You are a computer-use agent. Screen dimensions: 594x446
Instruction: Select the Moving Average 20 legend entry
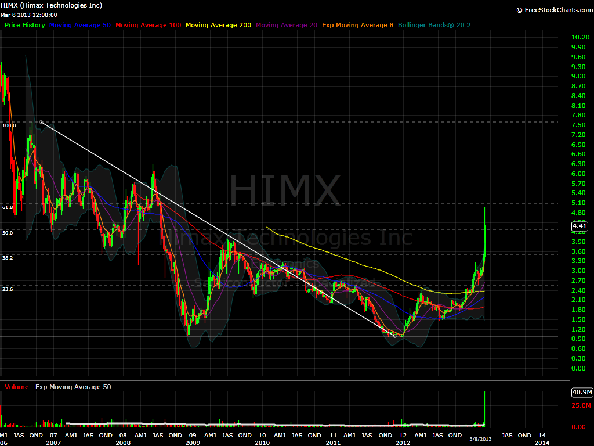(287, 25)
